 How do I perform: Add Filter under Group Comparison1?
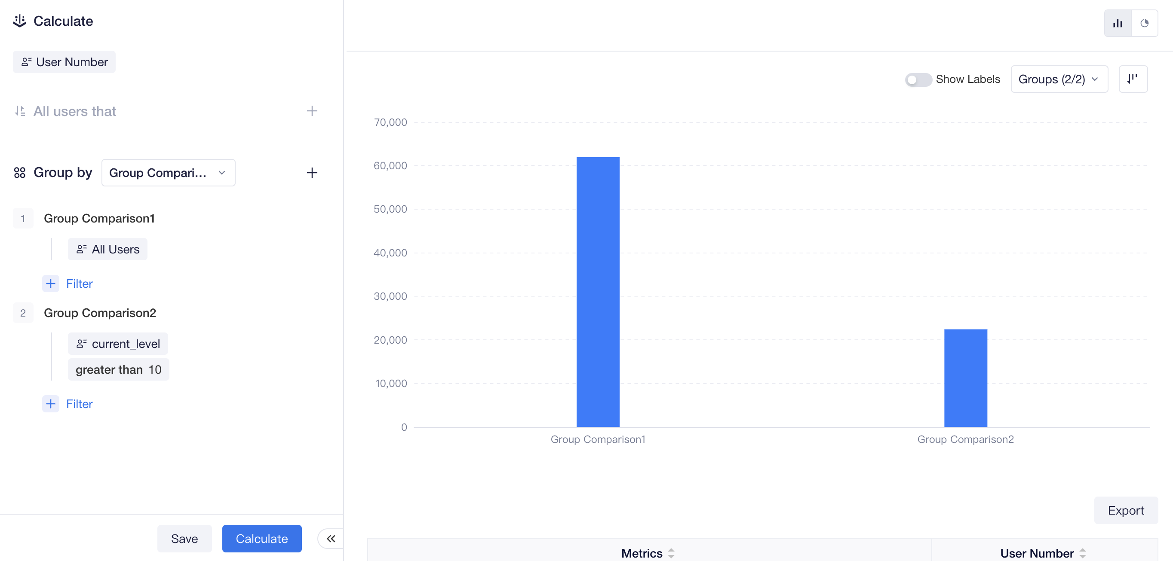point(68,284)
